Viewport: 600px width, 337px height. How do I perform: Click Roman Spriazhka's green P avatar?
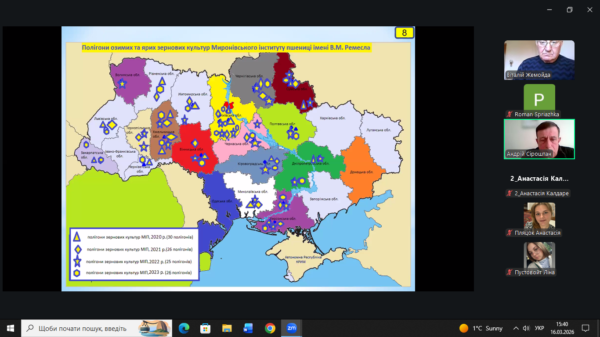539,100
